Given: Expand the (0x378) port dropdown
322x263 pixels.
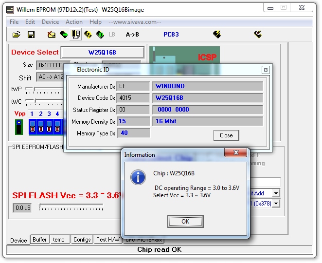Looking at the screenshot, I should (276, 204).
